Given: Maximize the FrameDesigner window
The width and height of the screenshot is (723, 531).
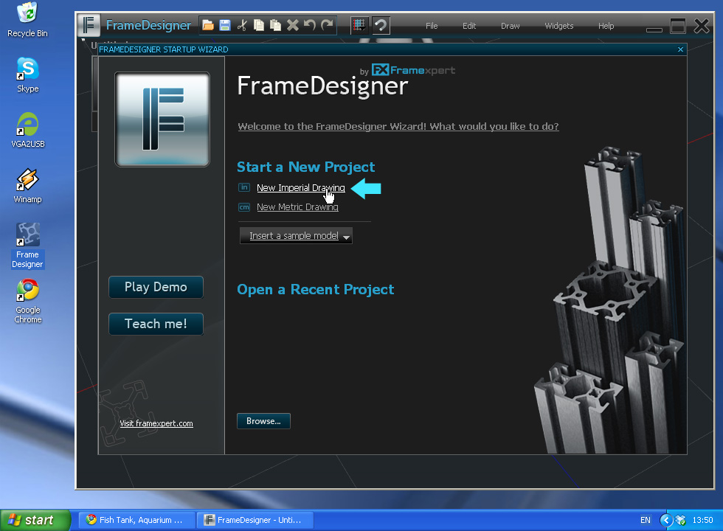Looking at the screenshot, I should click(x=678, y=26).
